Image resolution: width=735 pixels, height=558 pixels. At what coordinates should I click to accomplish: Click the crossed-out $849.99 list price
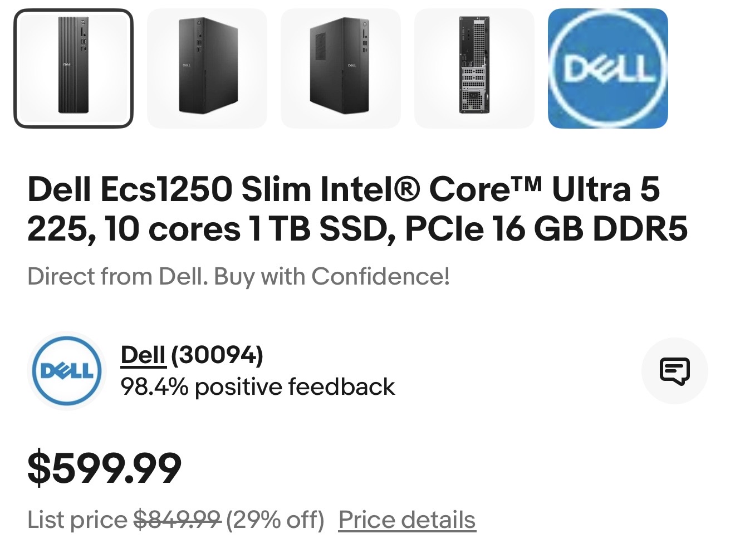tap(178, 520)
